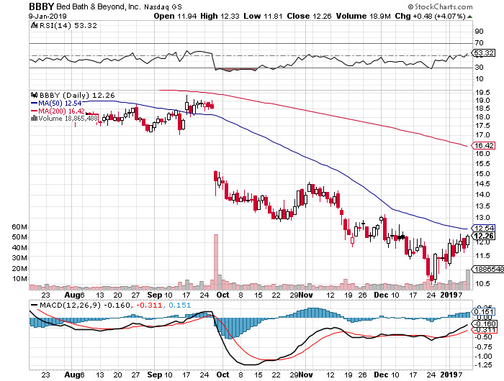
Task: Click the 10M label on the volume axis
Action: tap(19, 279)
